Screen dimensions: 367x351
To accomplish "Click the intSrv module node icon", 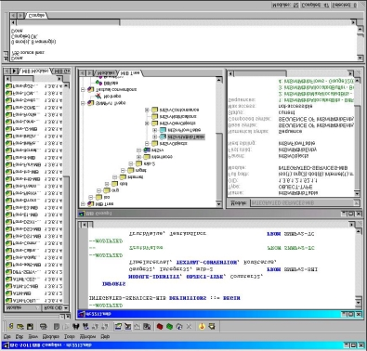I will point(147,150).
